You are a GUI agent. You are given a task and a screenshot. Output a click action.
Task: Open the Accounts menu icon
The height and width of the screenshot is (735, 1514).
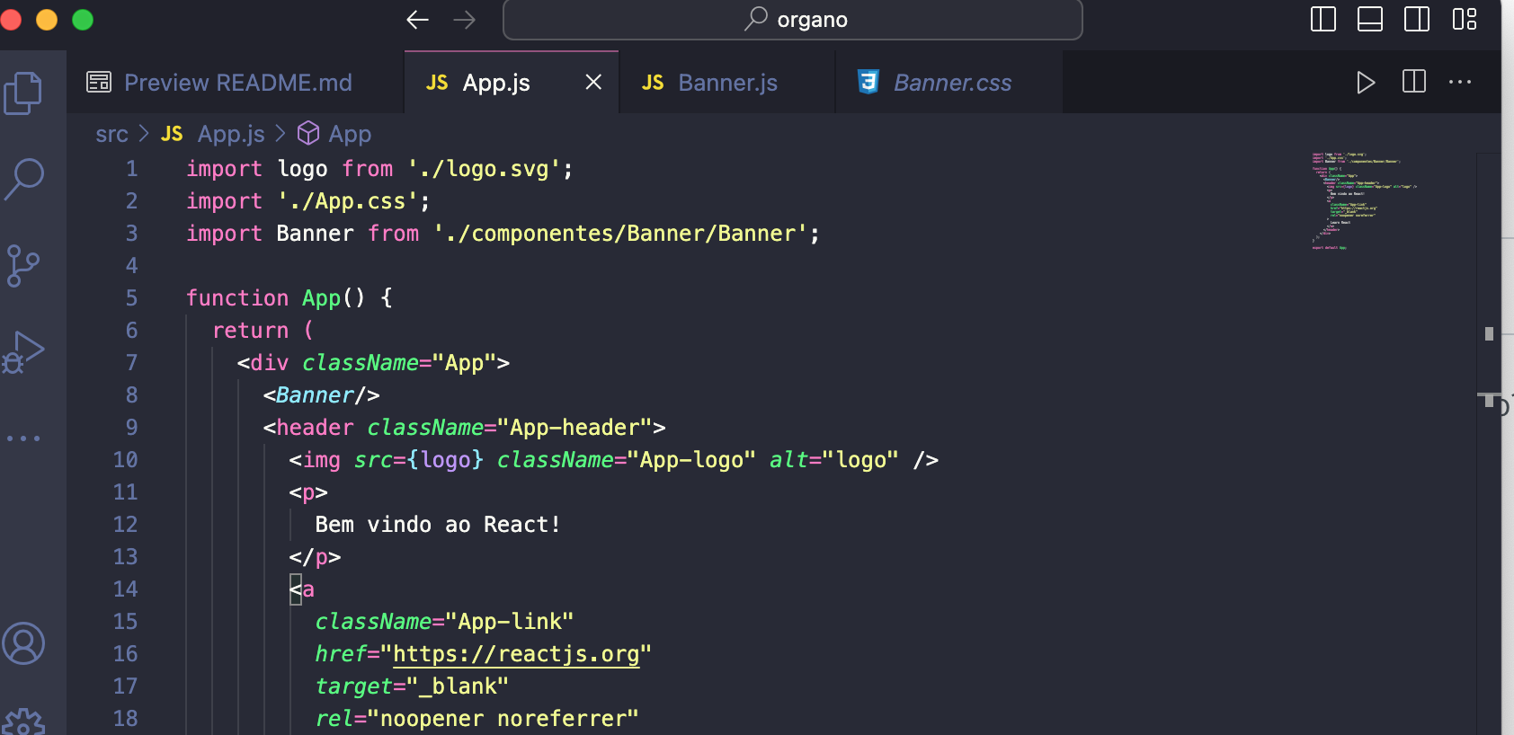pos(23,643)
